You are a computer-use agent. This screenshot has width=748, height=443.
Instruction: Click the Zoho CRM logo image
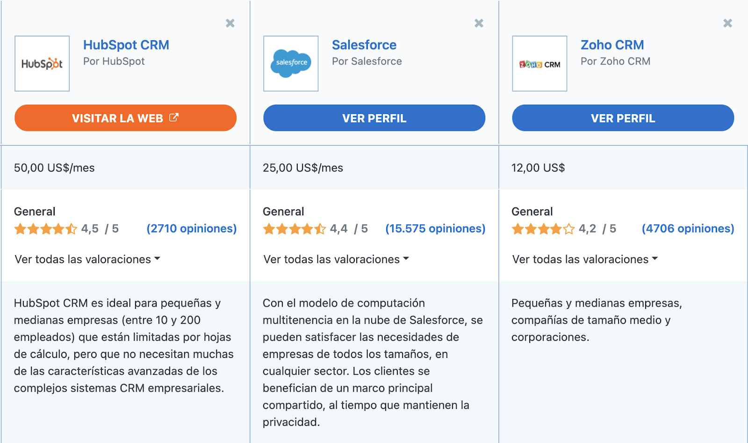(x=539, y=64)
